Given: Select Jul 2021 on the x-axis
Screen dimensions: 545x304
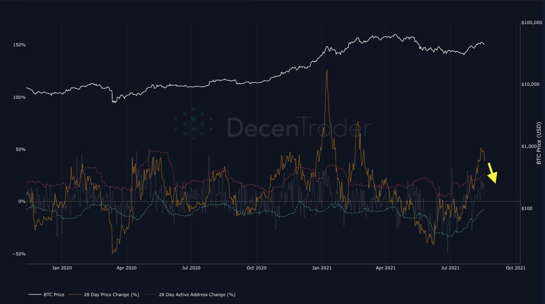Looking at the screenshot, I should 450,267.
